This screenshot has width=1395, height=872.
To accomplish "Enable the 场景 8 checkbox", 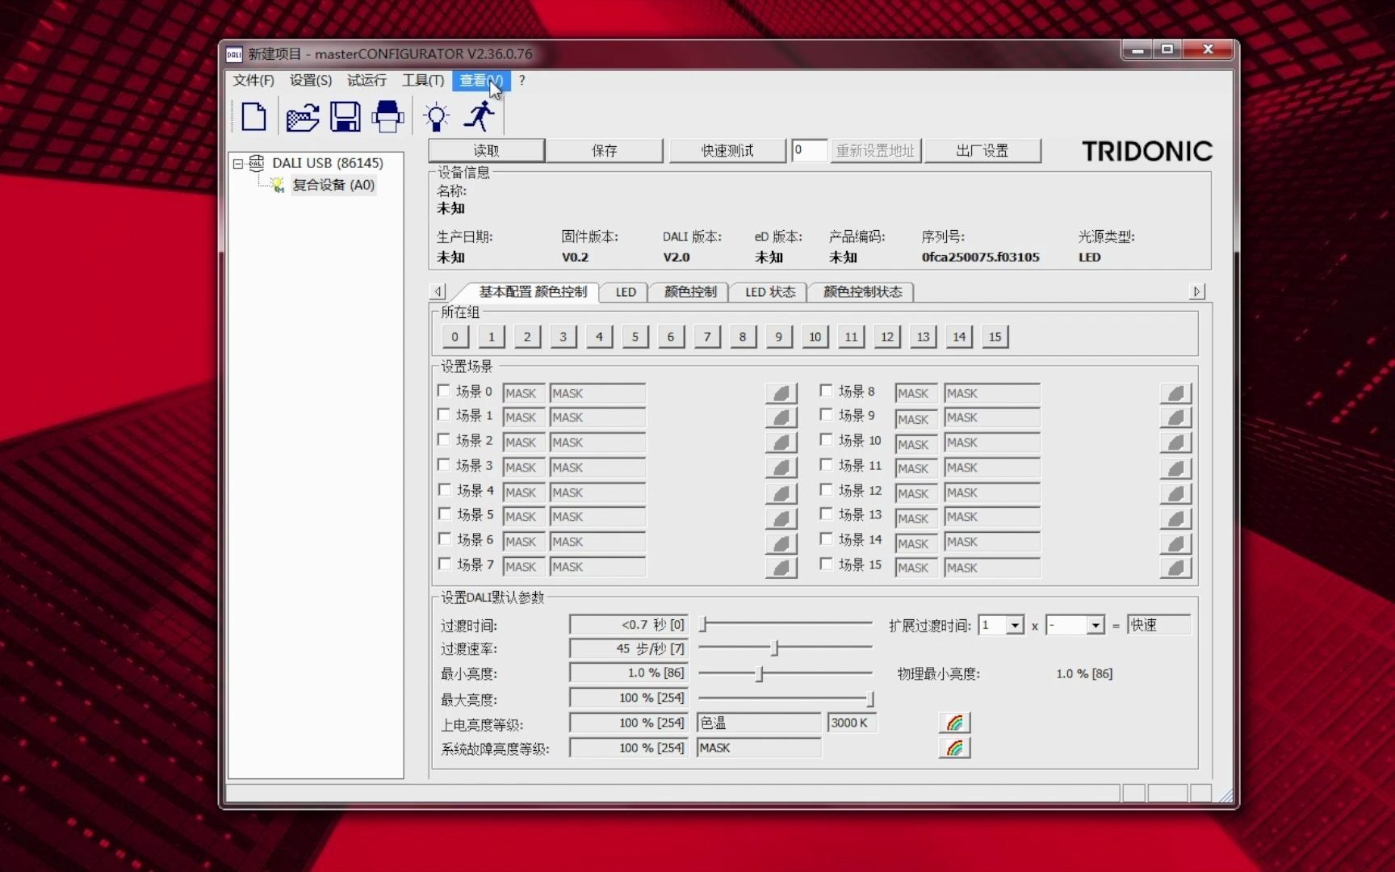I will coord(826,391).
